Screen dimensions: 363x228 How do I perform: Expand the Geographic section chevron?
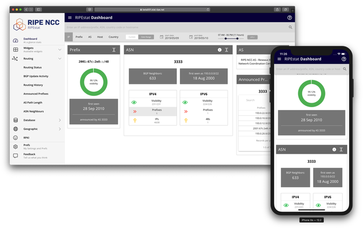(60, 129)
